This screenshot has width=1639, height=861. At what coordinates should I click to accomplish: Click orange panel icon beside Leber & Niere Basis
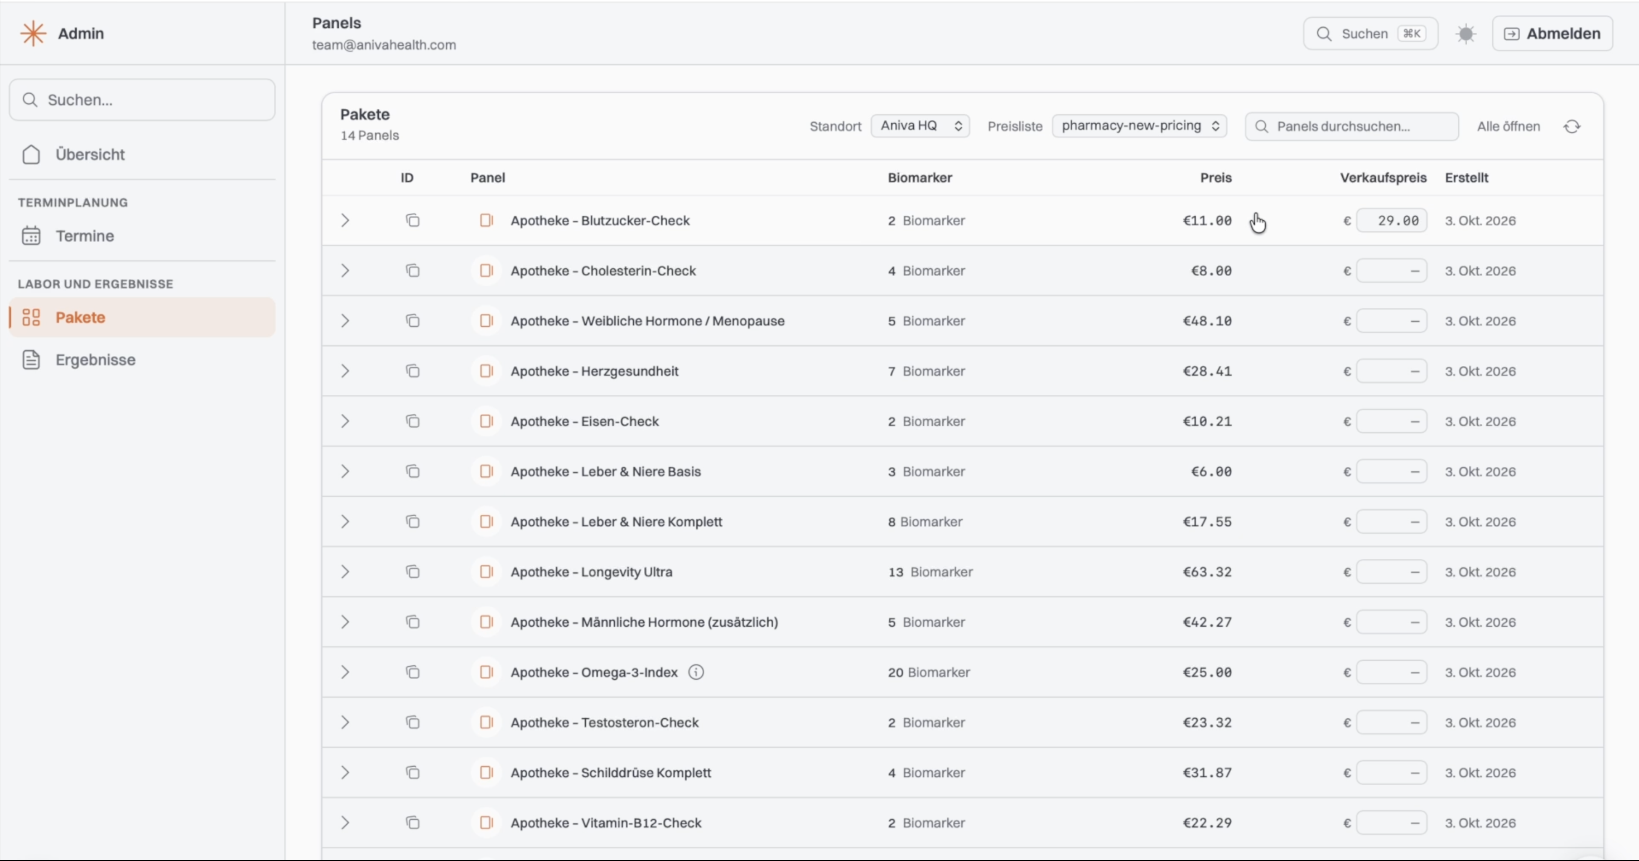pos(486,472)
